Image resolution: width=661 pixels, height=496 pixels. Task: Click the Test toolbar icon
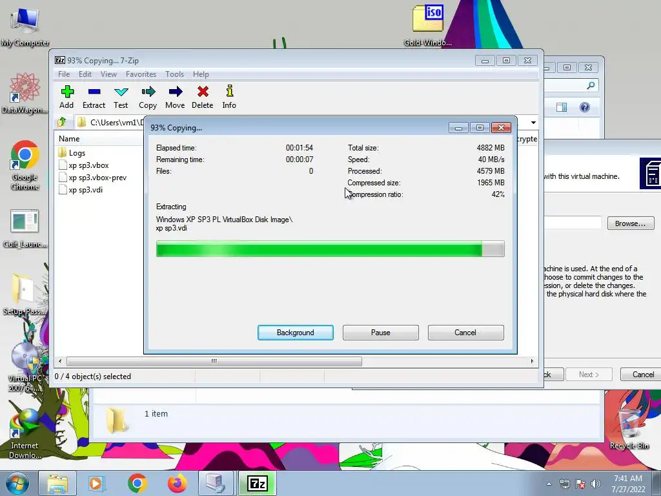[121, 97]
